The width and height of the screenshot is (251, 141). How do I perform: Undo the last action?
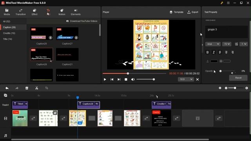tap(7, 88)
